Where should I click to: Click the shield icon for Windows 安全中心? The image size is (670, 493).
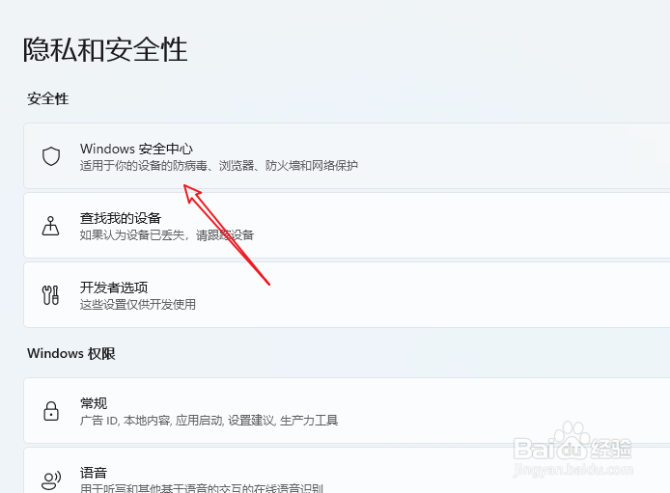[51, 156]
